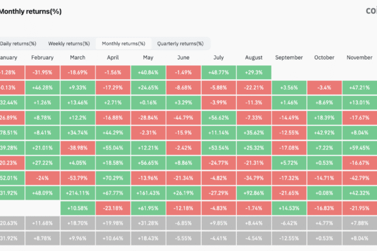Click the +59.45% November cell

(x=360, y=147)
